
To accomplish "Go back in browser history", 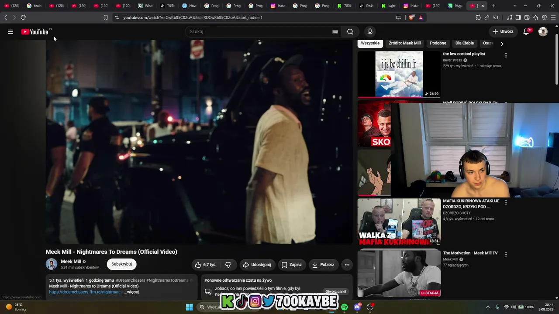I will coord(6,17).
